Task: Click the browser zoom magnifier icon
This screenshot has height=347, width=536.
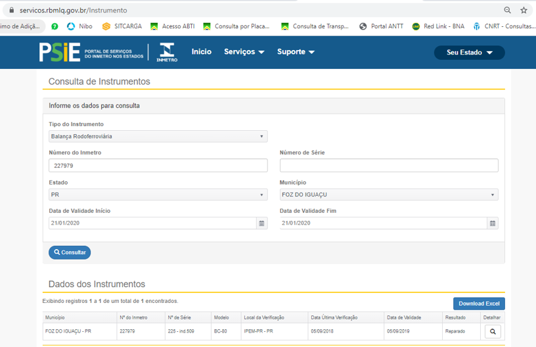Action: (507, 11)
